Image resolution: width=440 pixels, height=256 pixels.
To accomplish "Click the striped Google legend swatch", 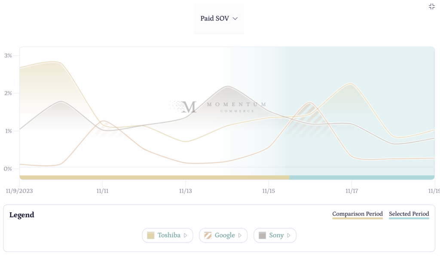I will [x=208, y=235].
